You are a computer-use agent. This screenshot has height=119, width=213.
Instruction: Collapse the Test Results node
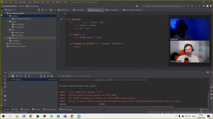(9, 80)
